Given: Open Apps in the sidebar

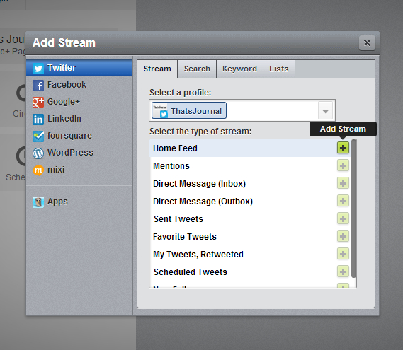Looking at the screenshot, I should pyautogui.click(x=79, y=202).
